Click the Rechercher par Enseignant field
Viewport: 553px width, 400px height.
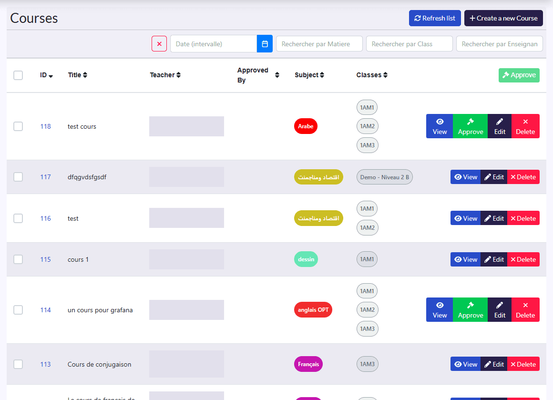[500, 44]
